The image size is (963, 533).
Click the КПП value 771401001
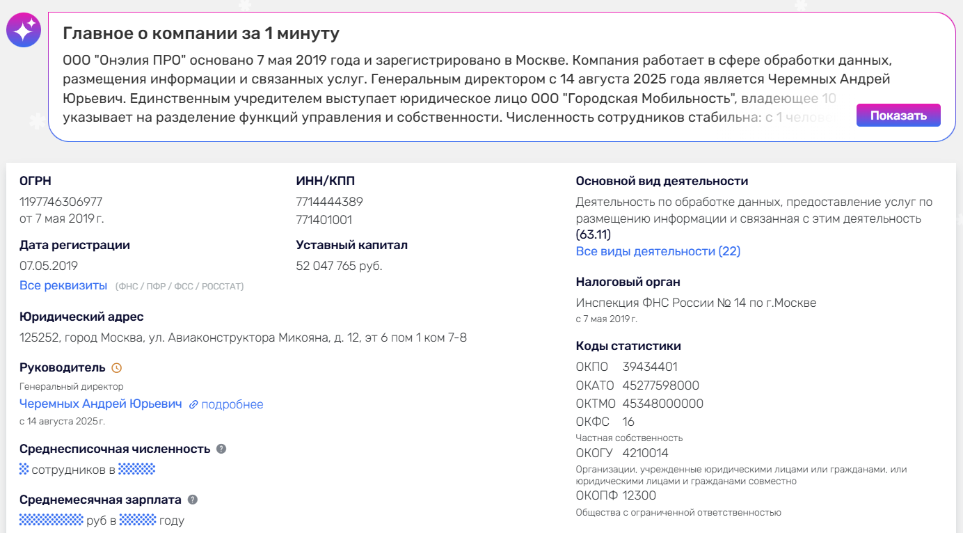click(324, 220)
